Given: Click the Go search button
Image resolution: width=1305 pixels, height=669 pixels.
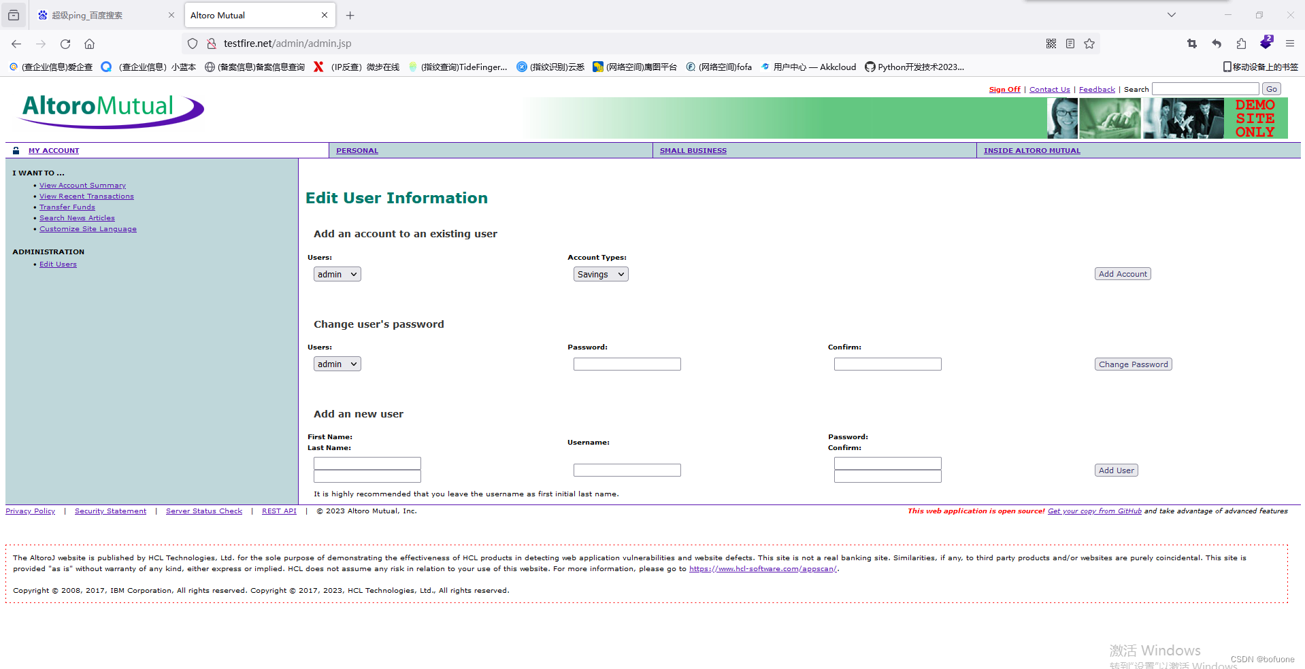Looking at the screenshot, I should click(x=1271, y=88).
